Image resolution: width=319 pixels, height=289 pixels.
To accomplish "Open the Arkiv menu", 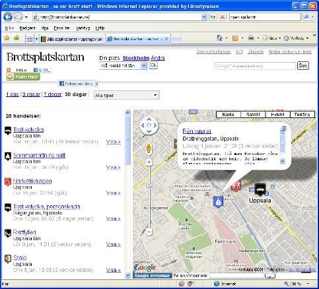I will [x=9, y=28].
